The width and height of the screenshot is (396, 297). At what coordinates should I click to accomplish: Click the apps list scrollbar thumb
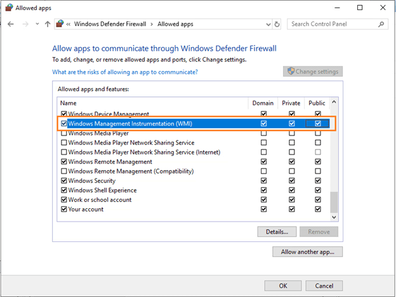[334, 202]
